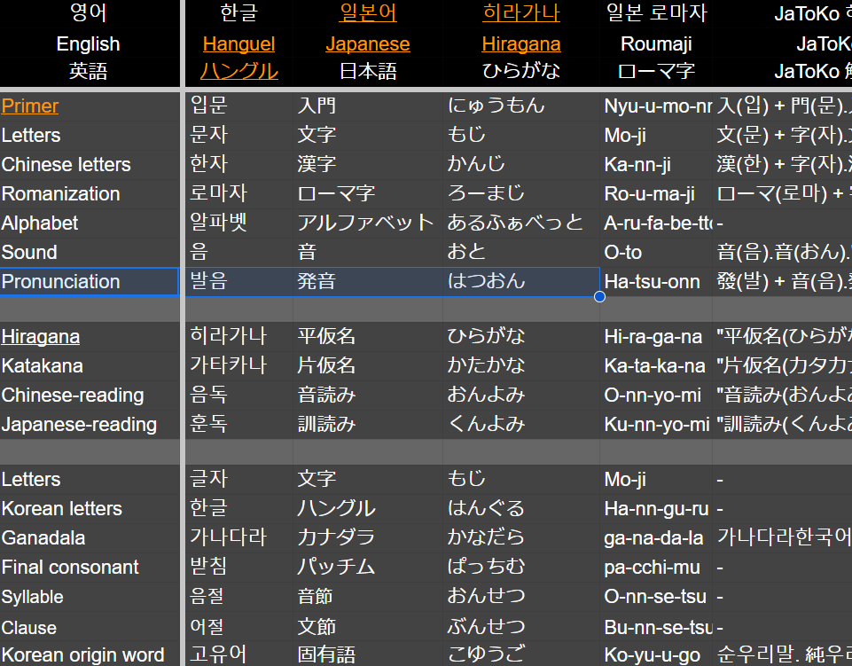The width and height of the screenshot is (852, 666).
Task: Click the くんよみ hiragana cell
Action: coord(487,425)
